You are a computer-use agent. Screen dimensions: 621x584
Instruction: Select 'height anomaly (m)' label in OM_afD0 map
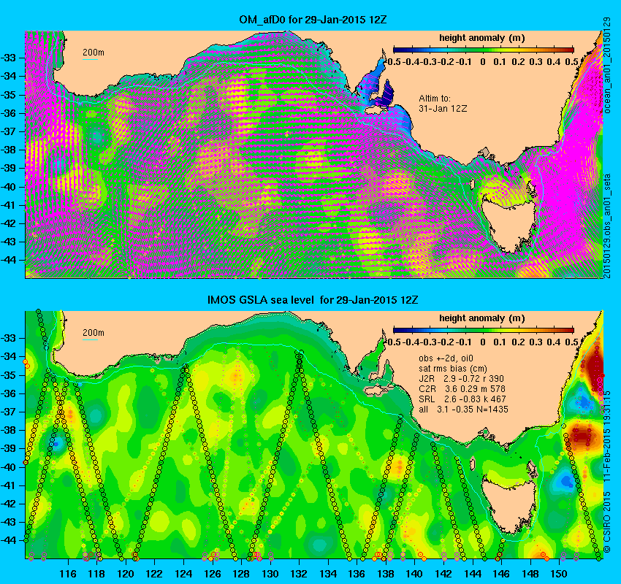[x=482, y=38]
